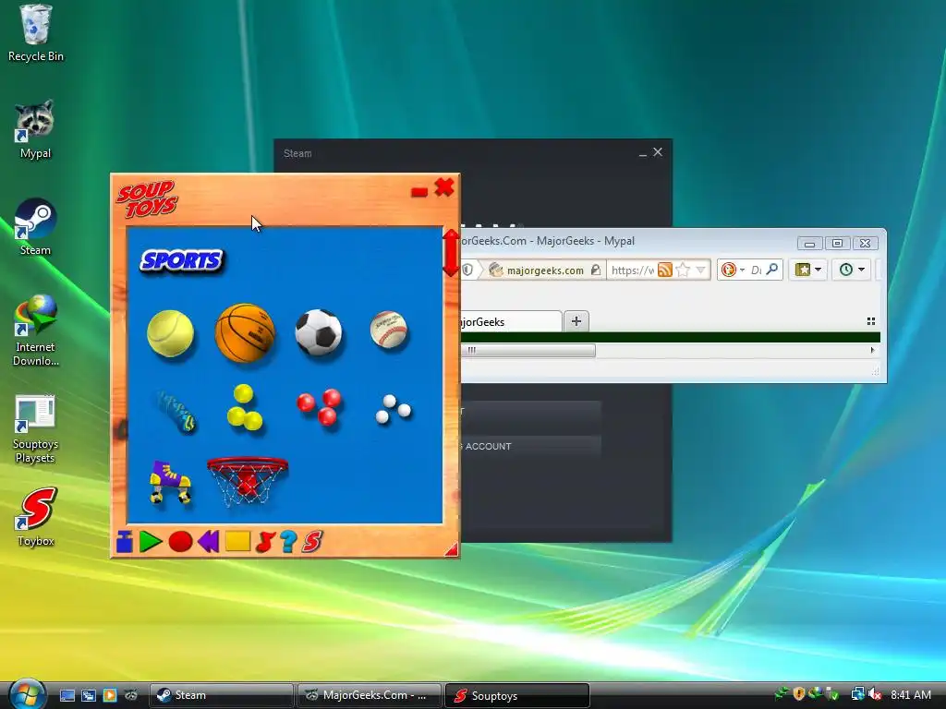Click the security shield tray icon
Image resolution: width=946 pixels, height=709 pixels.
coord(799,694)
